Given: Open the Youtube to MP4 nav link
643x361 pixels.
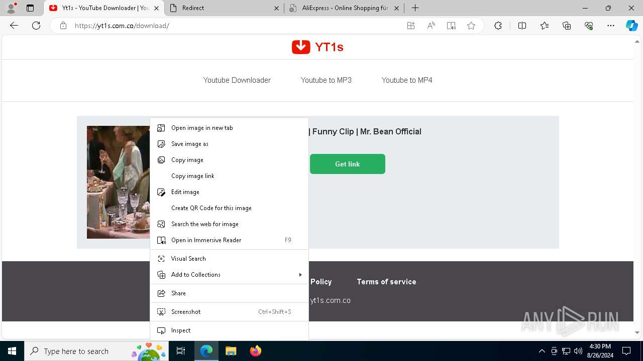Looking at the screenshot, I should pyautogui.click(x=407, y=80).
